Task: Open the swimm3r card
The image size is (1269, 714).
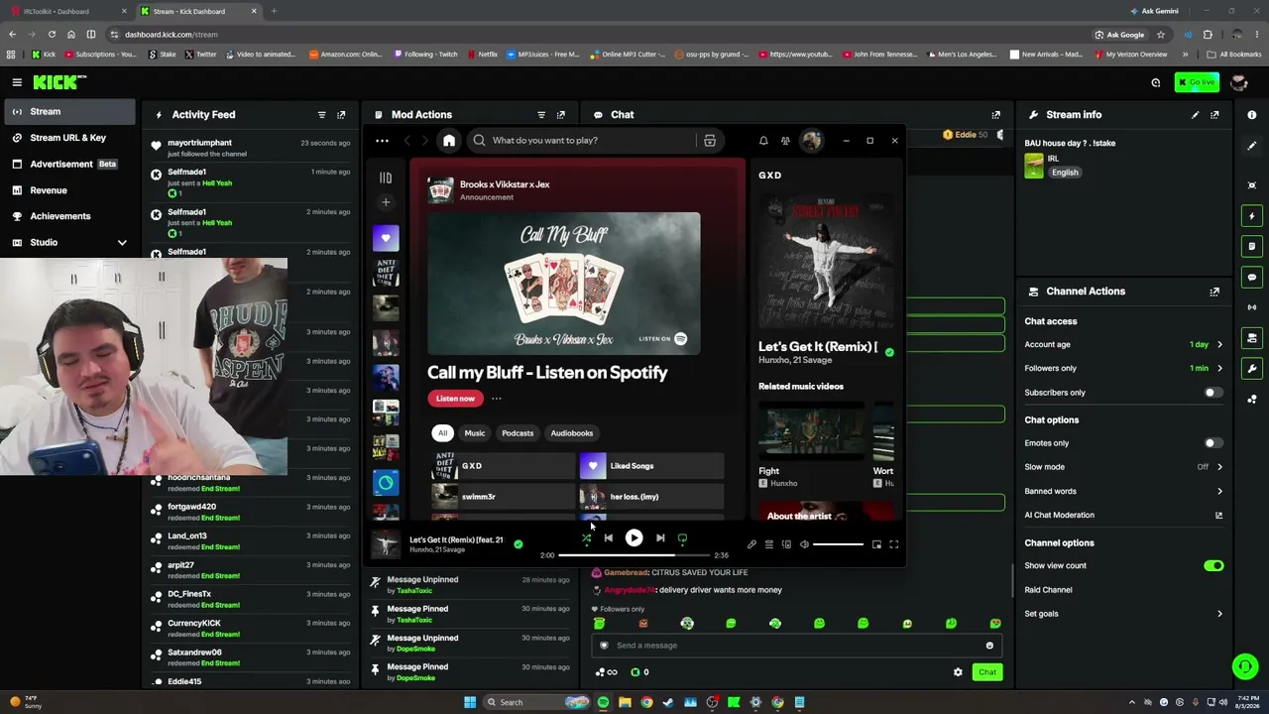Action: [x=503, y=497]
